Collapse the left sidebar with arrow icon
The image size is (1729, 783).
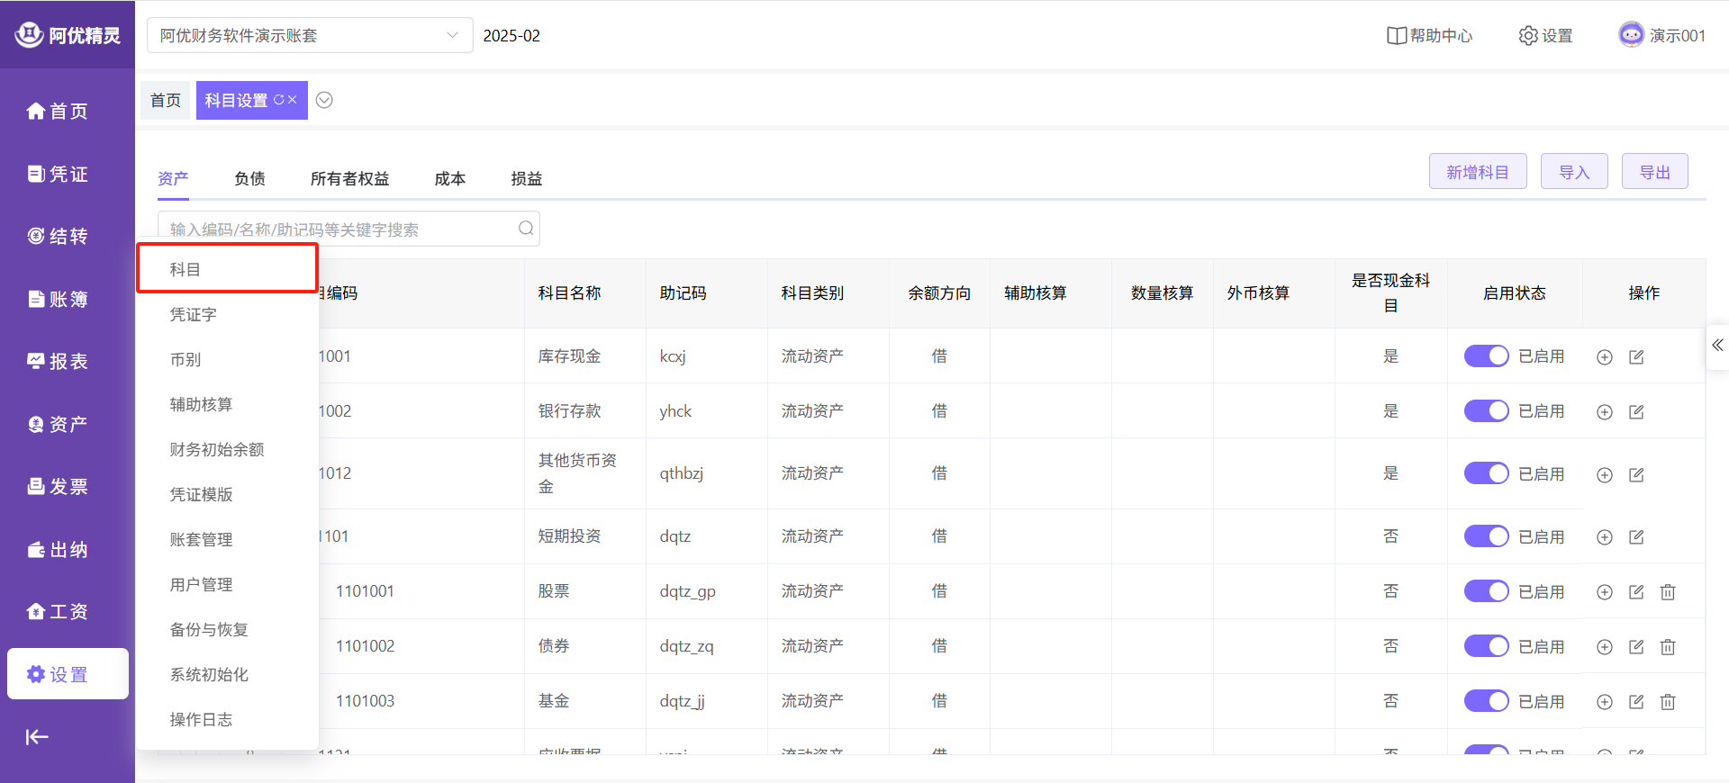tap(37, 737)
